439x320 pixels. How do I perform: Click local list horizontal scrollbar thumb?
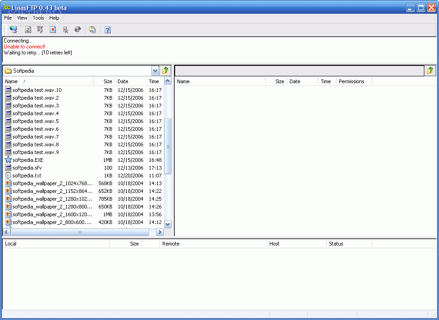(x=80, y=232)
